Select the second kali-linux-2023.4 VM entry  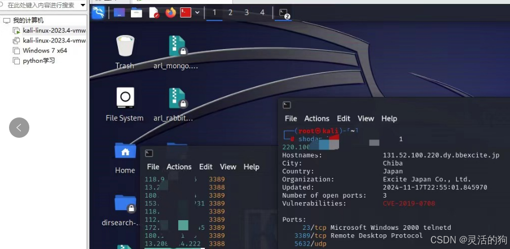50,41
